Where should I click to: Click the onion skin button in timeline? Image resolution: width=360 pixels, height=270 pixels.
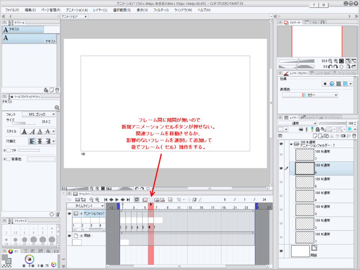point(170,200)
